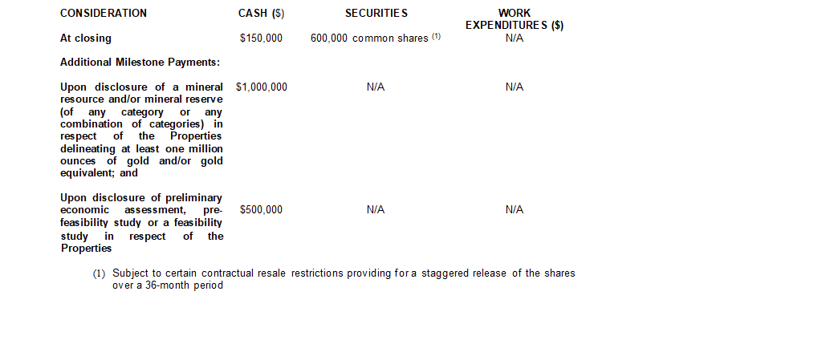
Task: Select the $150,000 cash amount
Action: point(262,38)
